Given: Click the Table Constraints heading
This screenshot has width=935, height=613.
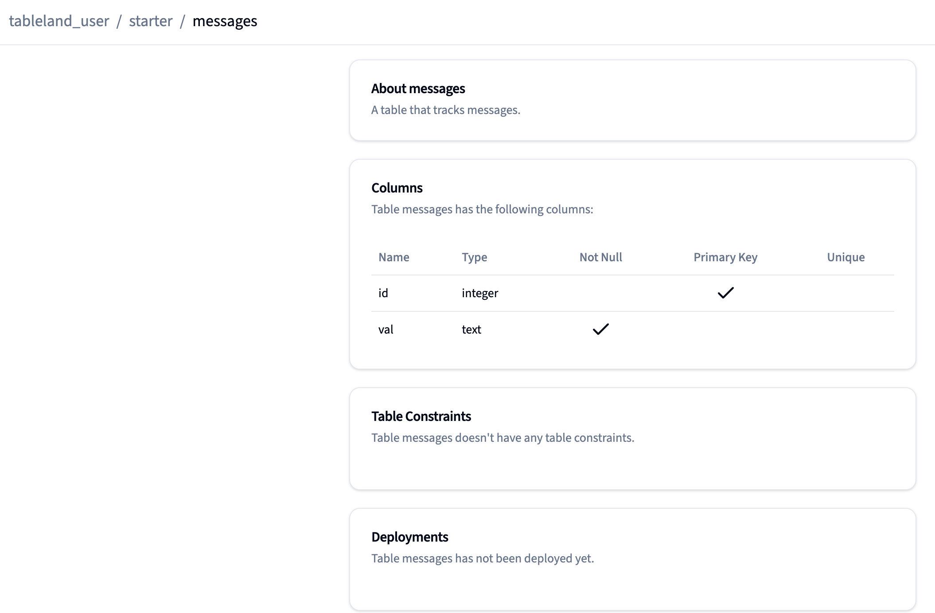Looking at the screenshot, I should 421,417.
